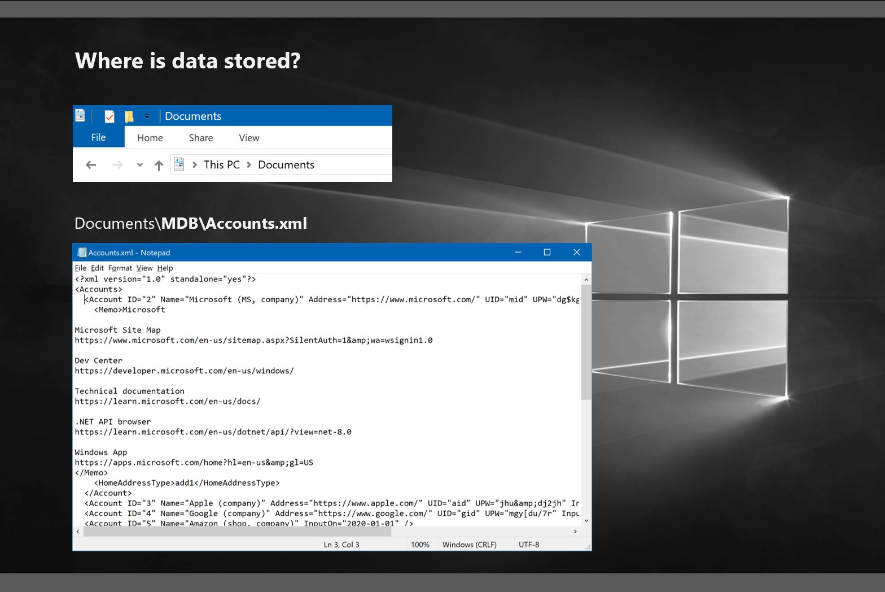The image size is (885, 592).
Task: Click the "<Memo>Microsoft" line
Action: click(129, 310)
